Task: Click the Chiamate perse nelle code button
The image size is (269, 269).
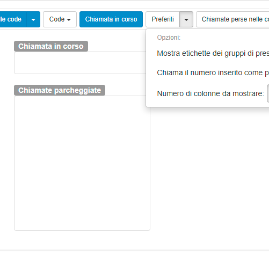Action: click(232, 19)
